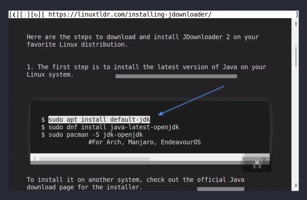Screen dimensions: 307x200
Task: Click the 'Here are the steps to download' paragraph
Action: coord(143,41)
